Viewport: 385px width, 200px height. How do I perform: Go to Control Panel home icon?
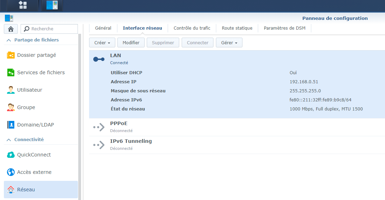tap(11, 29)
